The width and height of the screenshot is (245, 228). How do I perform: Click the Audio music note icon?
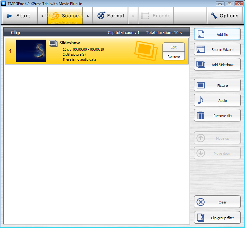tap(201, 100)
